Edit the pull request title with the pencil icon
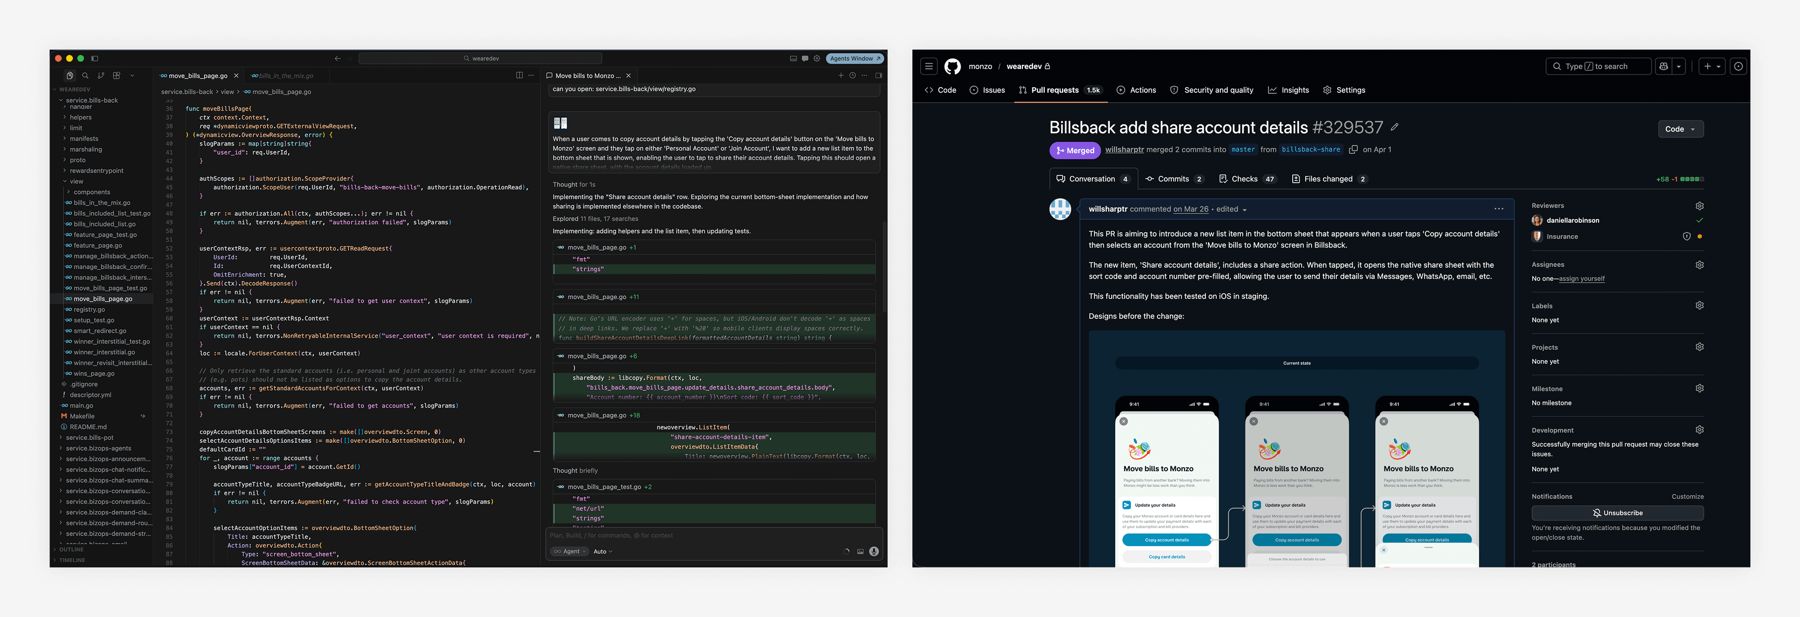The height and width of the screenshot is (617, 1800). coord(1395,127)
